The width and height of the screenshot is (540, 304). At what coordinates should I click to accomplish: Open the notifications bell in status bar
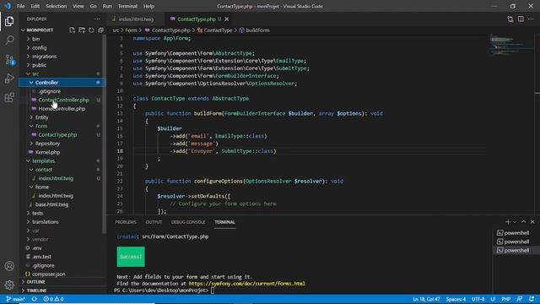coord(532,299)
